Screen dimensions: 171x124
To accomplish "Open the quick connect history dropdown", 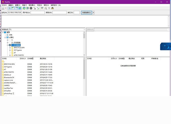I will pyautogui.click(x=93, y=13).
